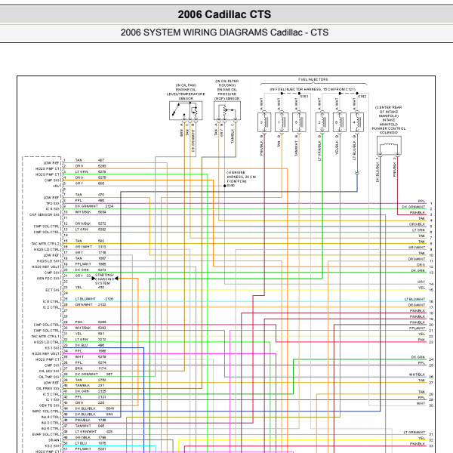Click the fuel injector 2 symbol
Screen dimensions: 453x453
tap(322, 122)
